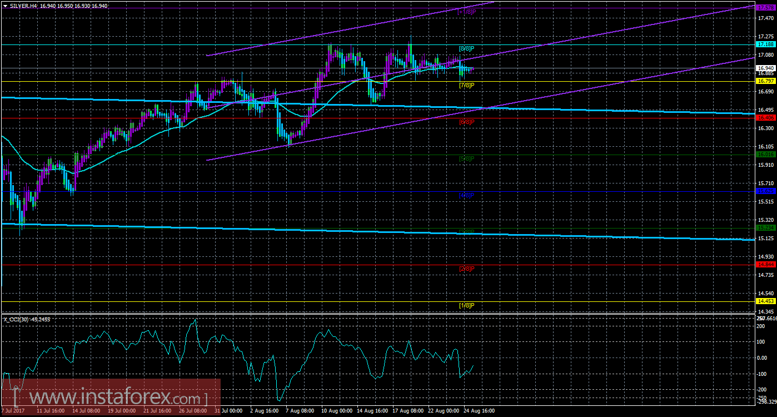Click the [7/8]P Murray level label
Image resolution: width=777 pixels, height=417 pixels.
pos(466,85)
